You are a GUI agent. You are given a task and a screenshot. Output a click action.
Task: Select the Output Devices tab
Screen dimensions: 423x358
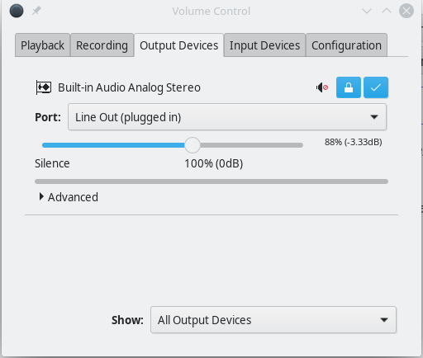click(x=179, y=45)
